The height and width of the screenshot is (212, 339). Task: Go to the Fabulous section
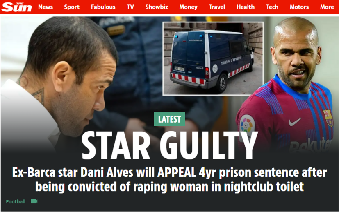(103, 7)
